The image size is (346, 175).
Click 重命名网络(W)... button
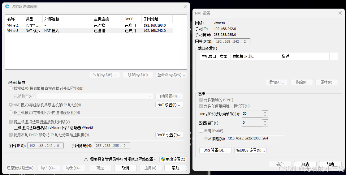coord(171,75)
